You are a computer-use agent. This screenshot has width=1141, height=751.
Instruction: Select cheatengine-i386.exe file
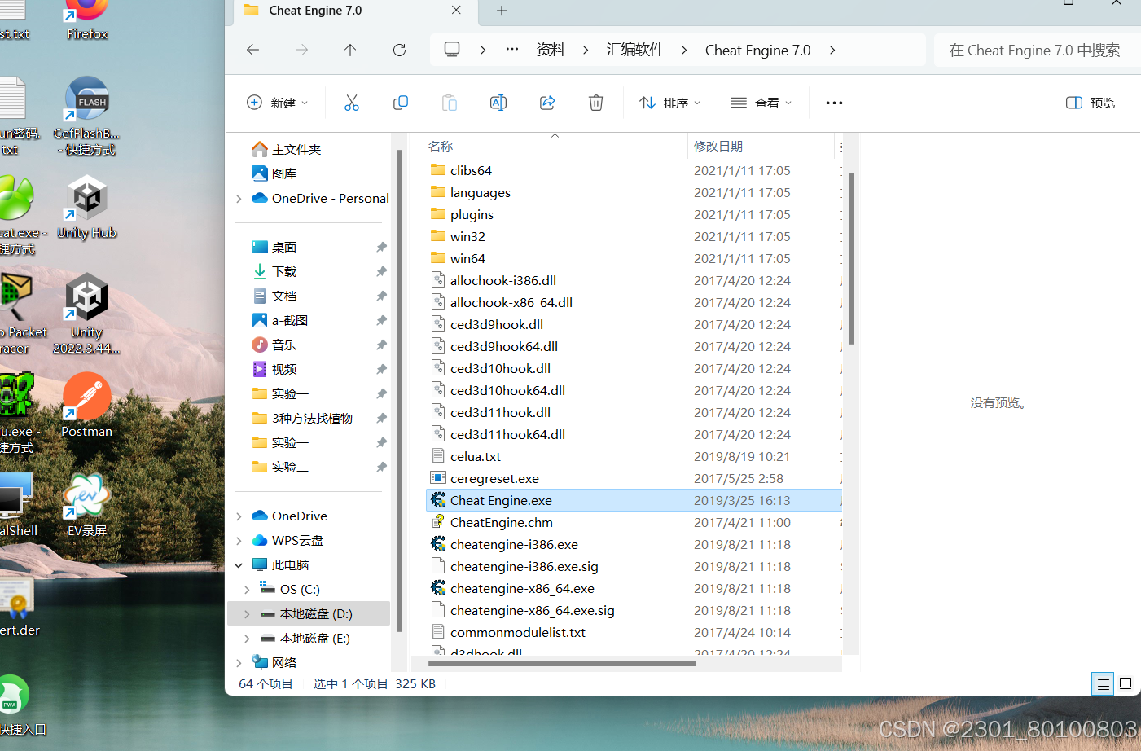coord(514,544)
